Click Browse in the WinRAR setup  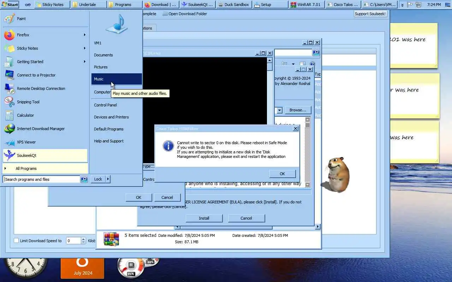pyautogui.click(x=298, y=110)
